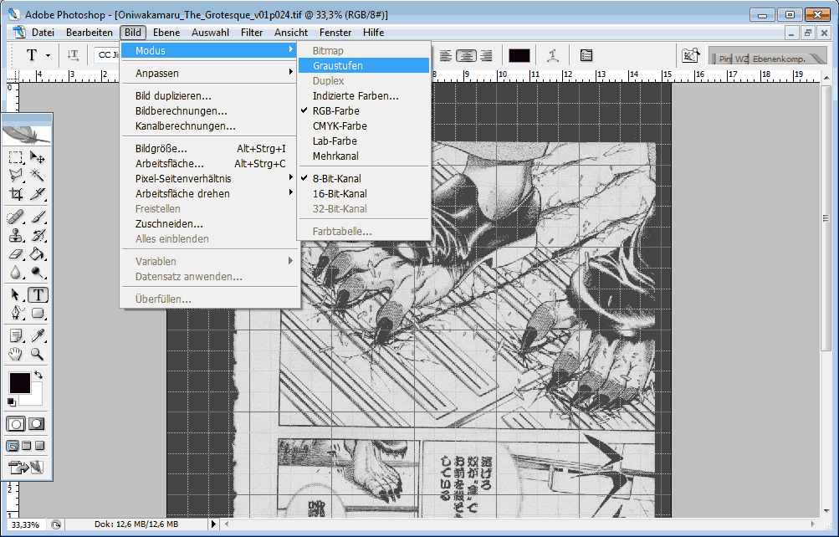Image resolution: width=839 pixels, height=537 pixels.
Task: Click the Go to Bridge icon
Action: [x=691, y=55]
